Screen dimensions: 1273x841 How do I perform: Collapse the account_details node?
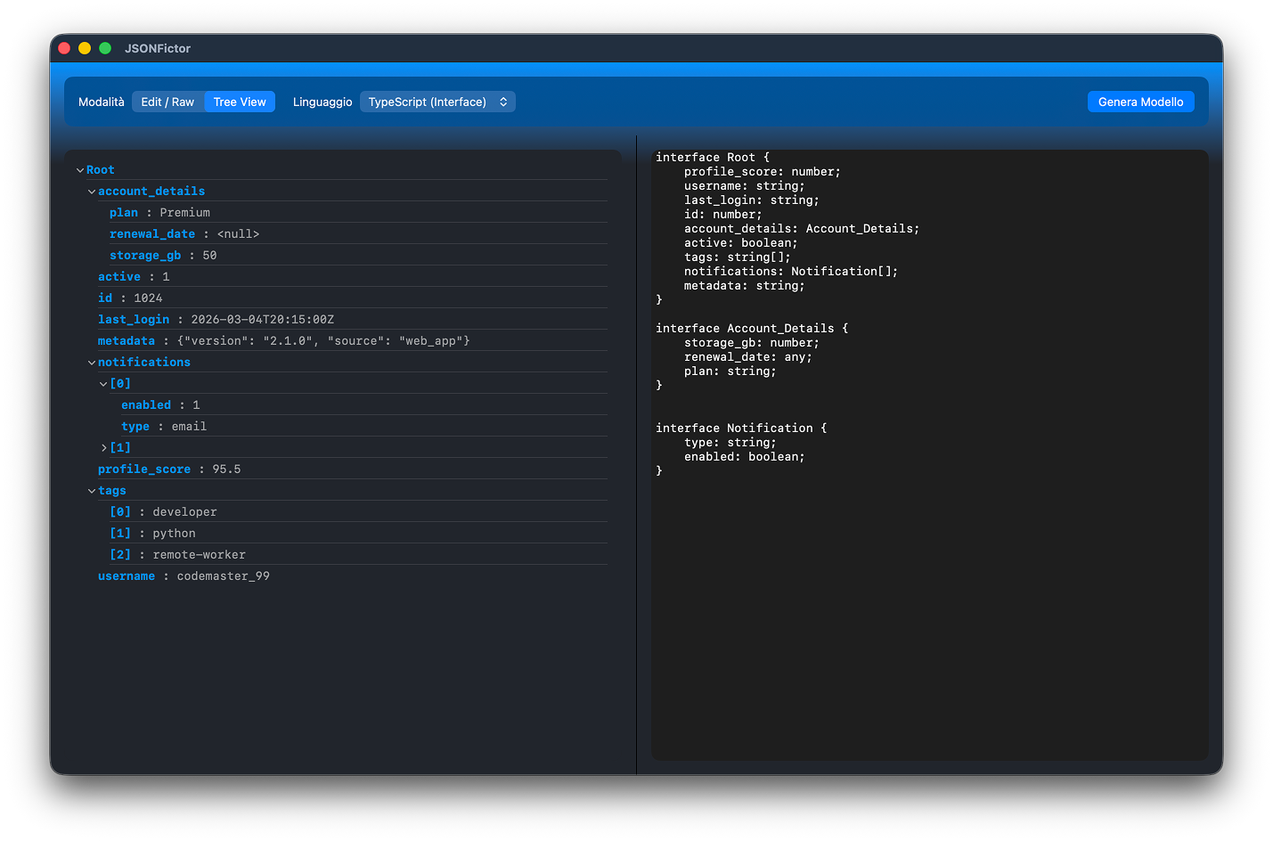pos(92,192)
